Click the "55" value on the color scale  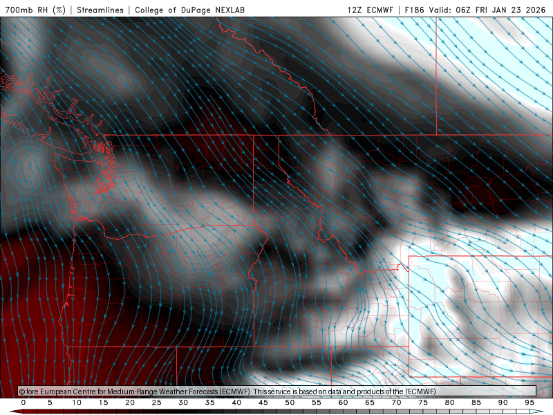click(317, 403)
